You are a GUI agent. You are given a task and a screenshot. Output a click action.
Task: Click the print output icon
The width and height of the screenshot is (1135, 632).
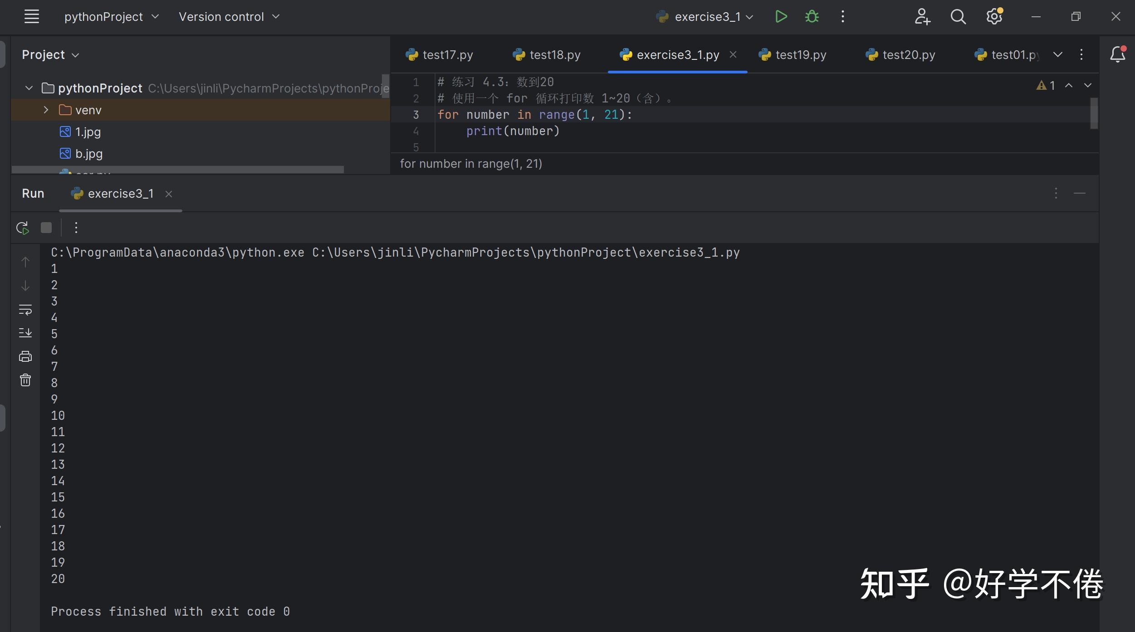click(x=25, y=357)
